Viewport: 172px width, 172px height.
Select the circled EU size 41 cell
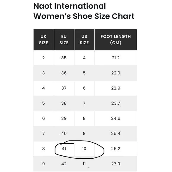click(64, 149)
